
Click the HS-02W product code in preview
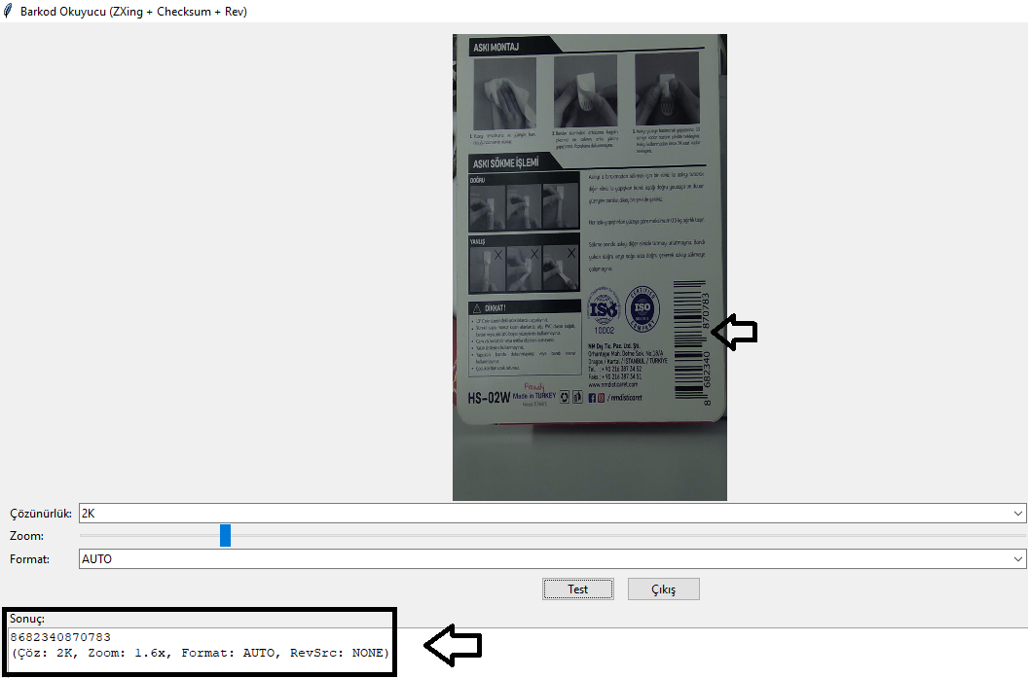(x=489, y=398)
